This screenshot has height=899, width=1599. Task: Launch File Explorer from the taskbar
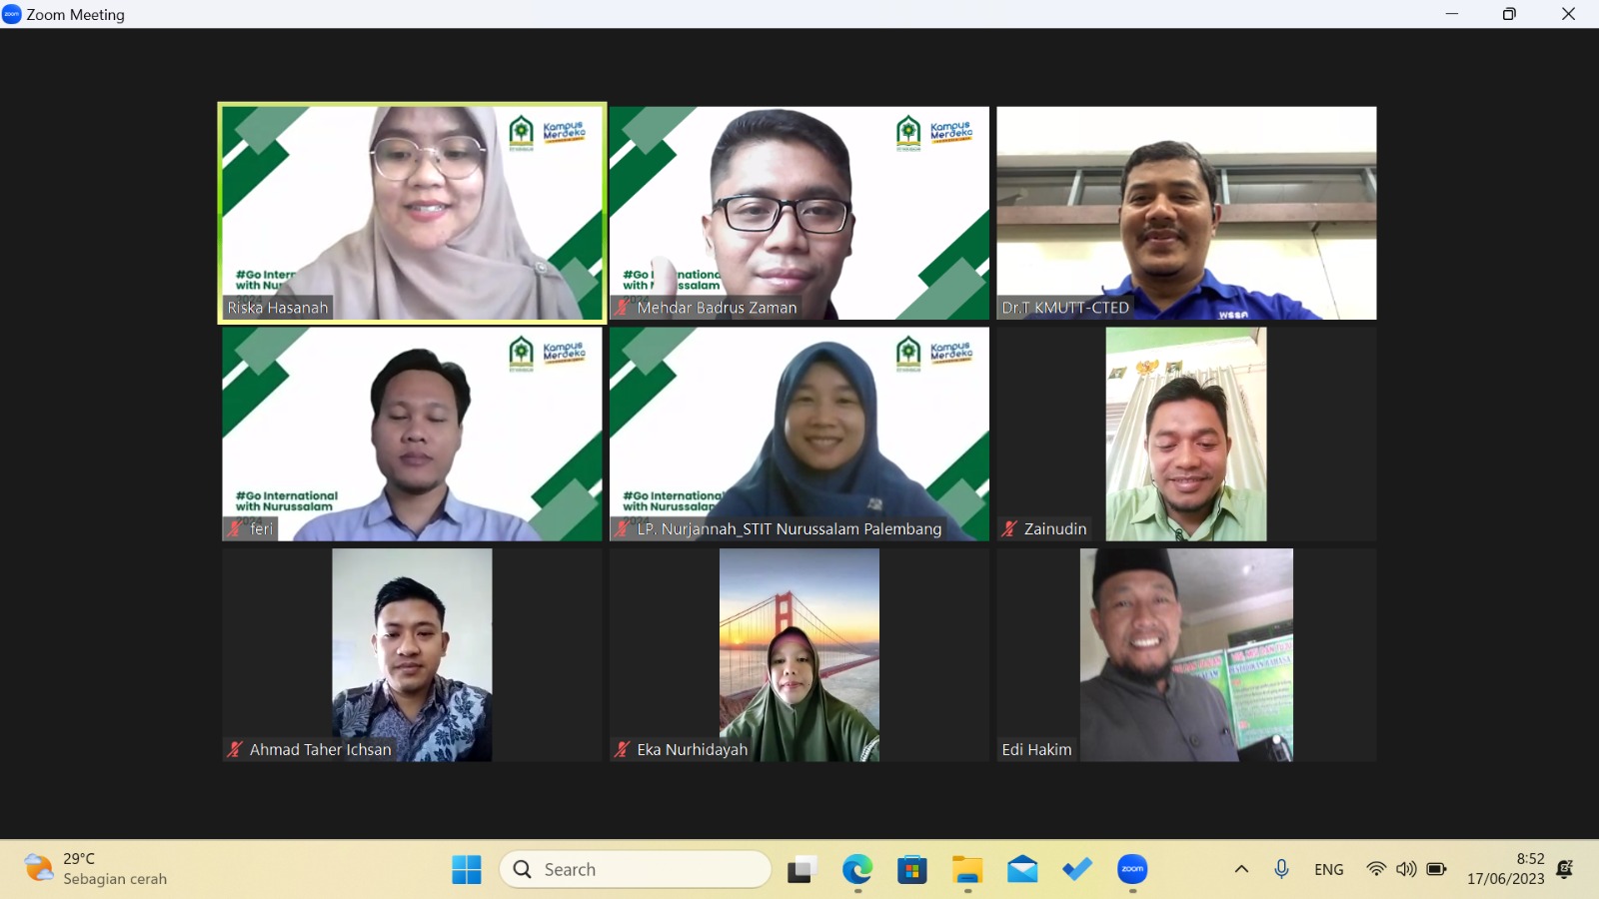pyautogui.click(x=966, y=869)
